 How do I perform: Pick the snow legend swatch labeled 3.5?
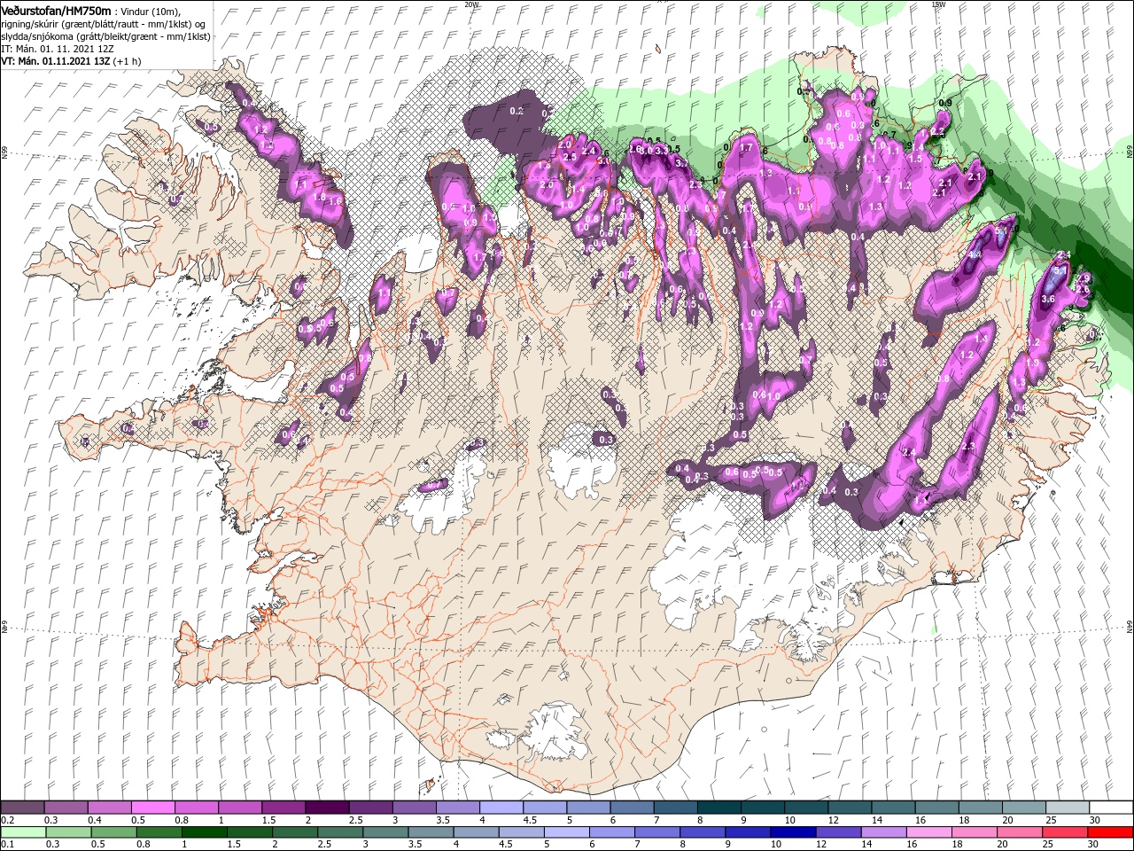click(x=457, y=808)
